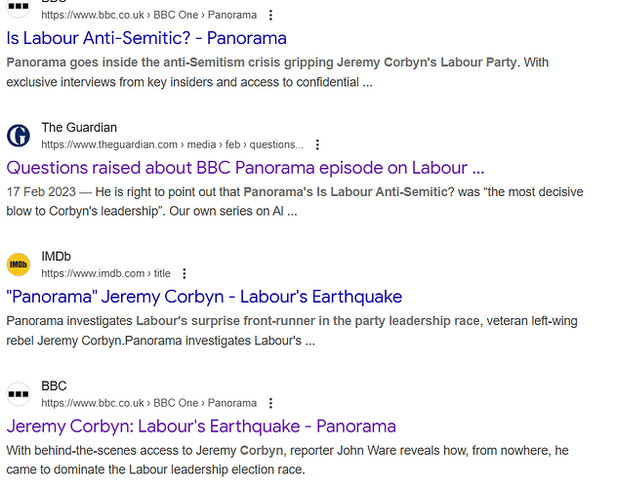Open three-dot menu for the Guardian result
The image size is (617, 488).
click(x=317, y=144)
